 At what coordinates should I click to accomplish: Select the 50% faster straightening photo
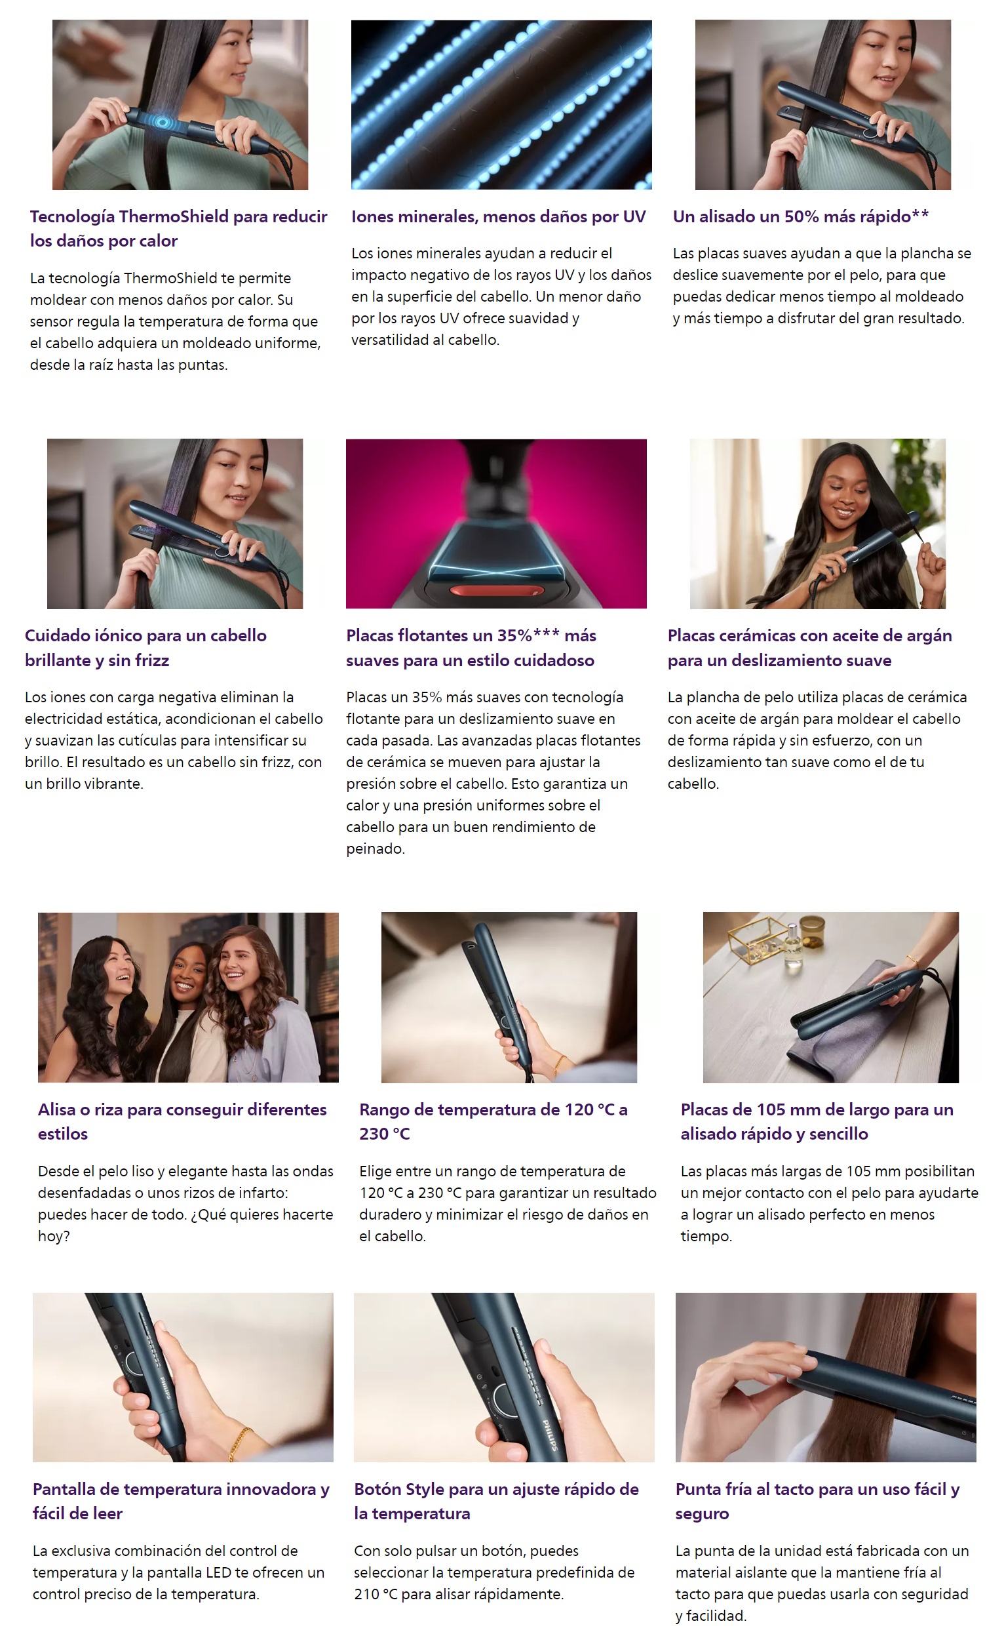point(822,105)
